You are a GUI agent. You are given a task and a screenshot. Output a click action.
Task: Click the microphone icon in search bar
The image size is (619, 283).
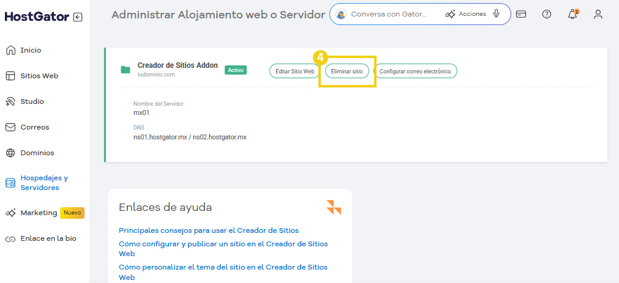coord(497,14)
